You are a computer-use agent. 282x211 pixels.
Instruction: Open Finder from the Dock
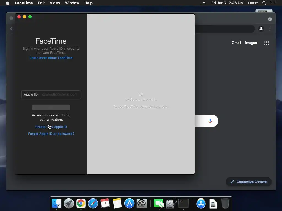57,204
